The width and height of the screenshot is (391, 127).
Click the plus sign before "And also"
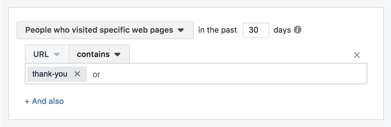pos(27,101)
